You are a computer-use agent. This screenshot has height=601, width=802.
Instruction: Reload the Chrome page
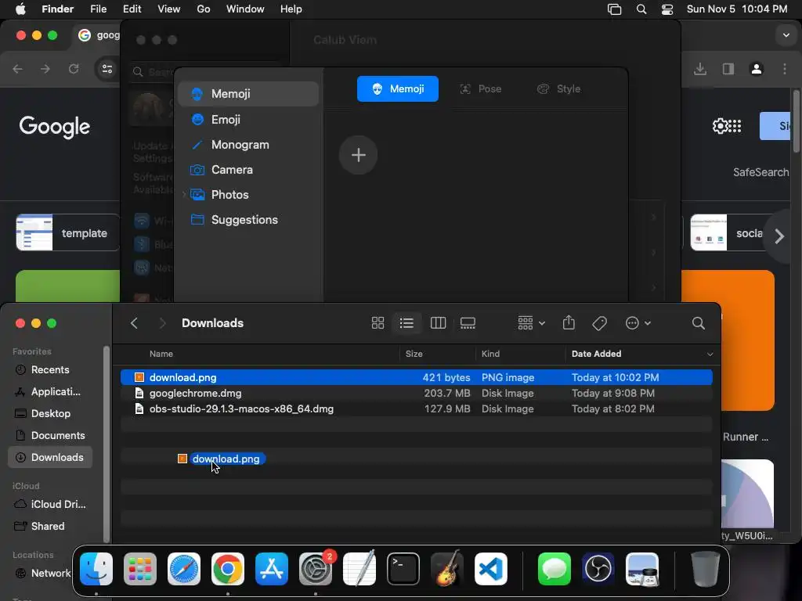coord(74,69)
